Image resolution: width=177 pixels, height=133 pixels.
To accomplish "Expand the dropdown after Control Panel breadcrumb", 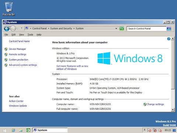I will [x=48, y=28].
